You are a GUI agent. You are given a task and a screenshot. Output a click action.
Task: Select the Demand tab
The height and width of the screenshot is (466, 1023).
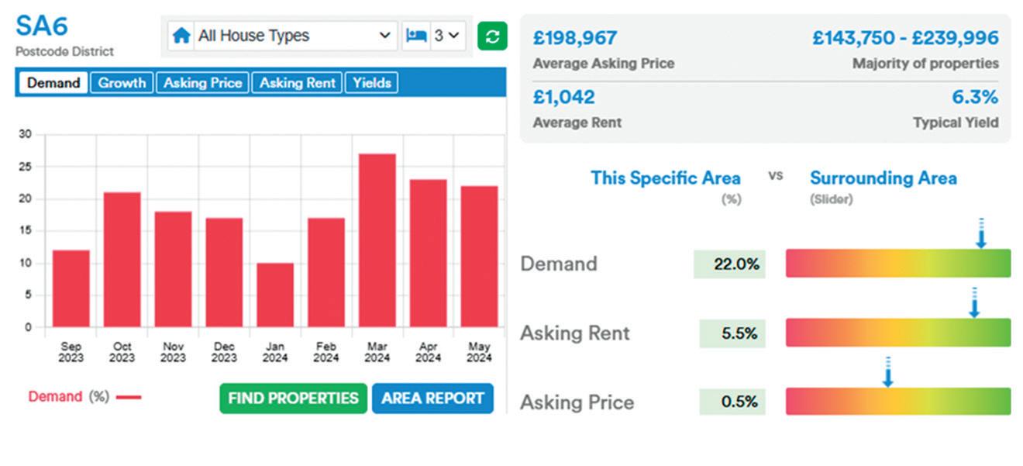coord(53,83)
